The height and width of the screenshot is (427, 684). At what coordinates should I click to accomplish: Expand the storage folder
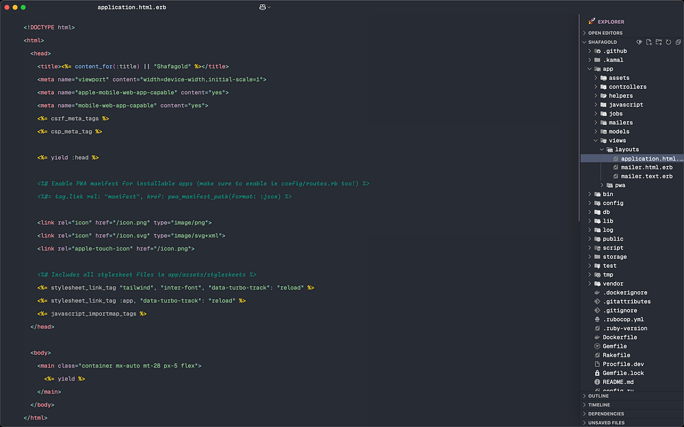(590, 257)
